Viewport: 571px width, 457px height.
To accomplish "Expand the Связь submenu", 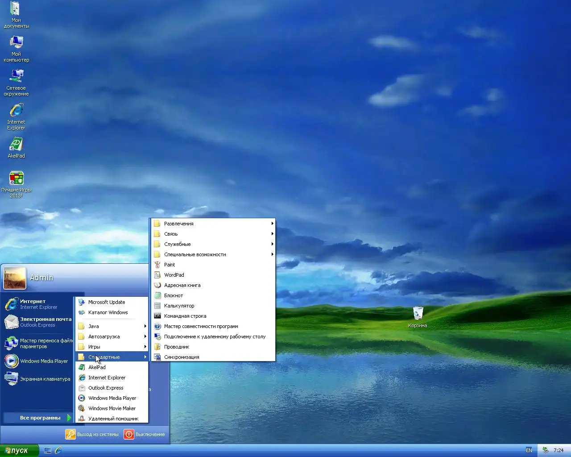I will [x=213, y=234].
